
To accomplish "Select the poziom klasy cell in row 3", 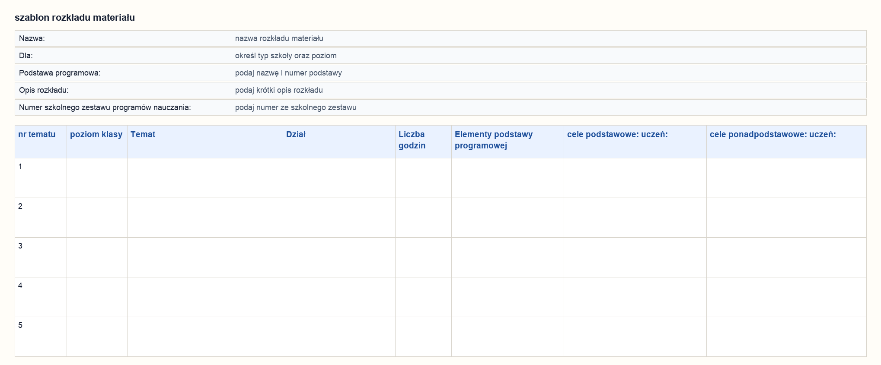I will pyautogui.click(x=97, y=258).
